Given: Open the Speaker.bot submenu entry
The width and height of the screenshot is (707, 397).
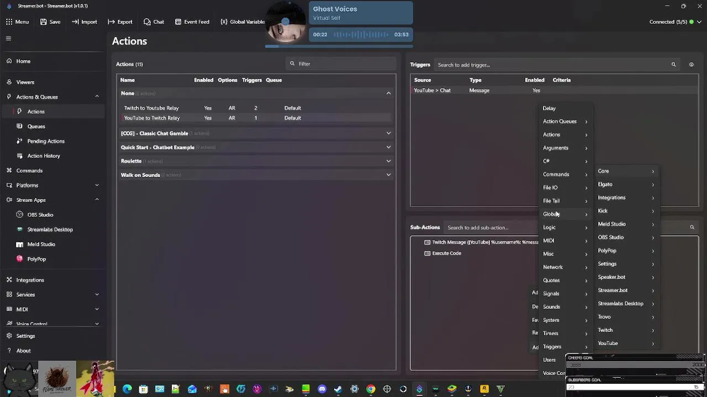Looking at the screenshot, I should pos(626,277).
